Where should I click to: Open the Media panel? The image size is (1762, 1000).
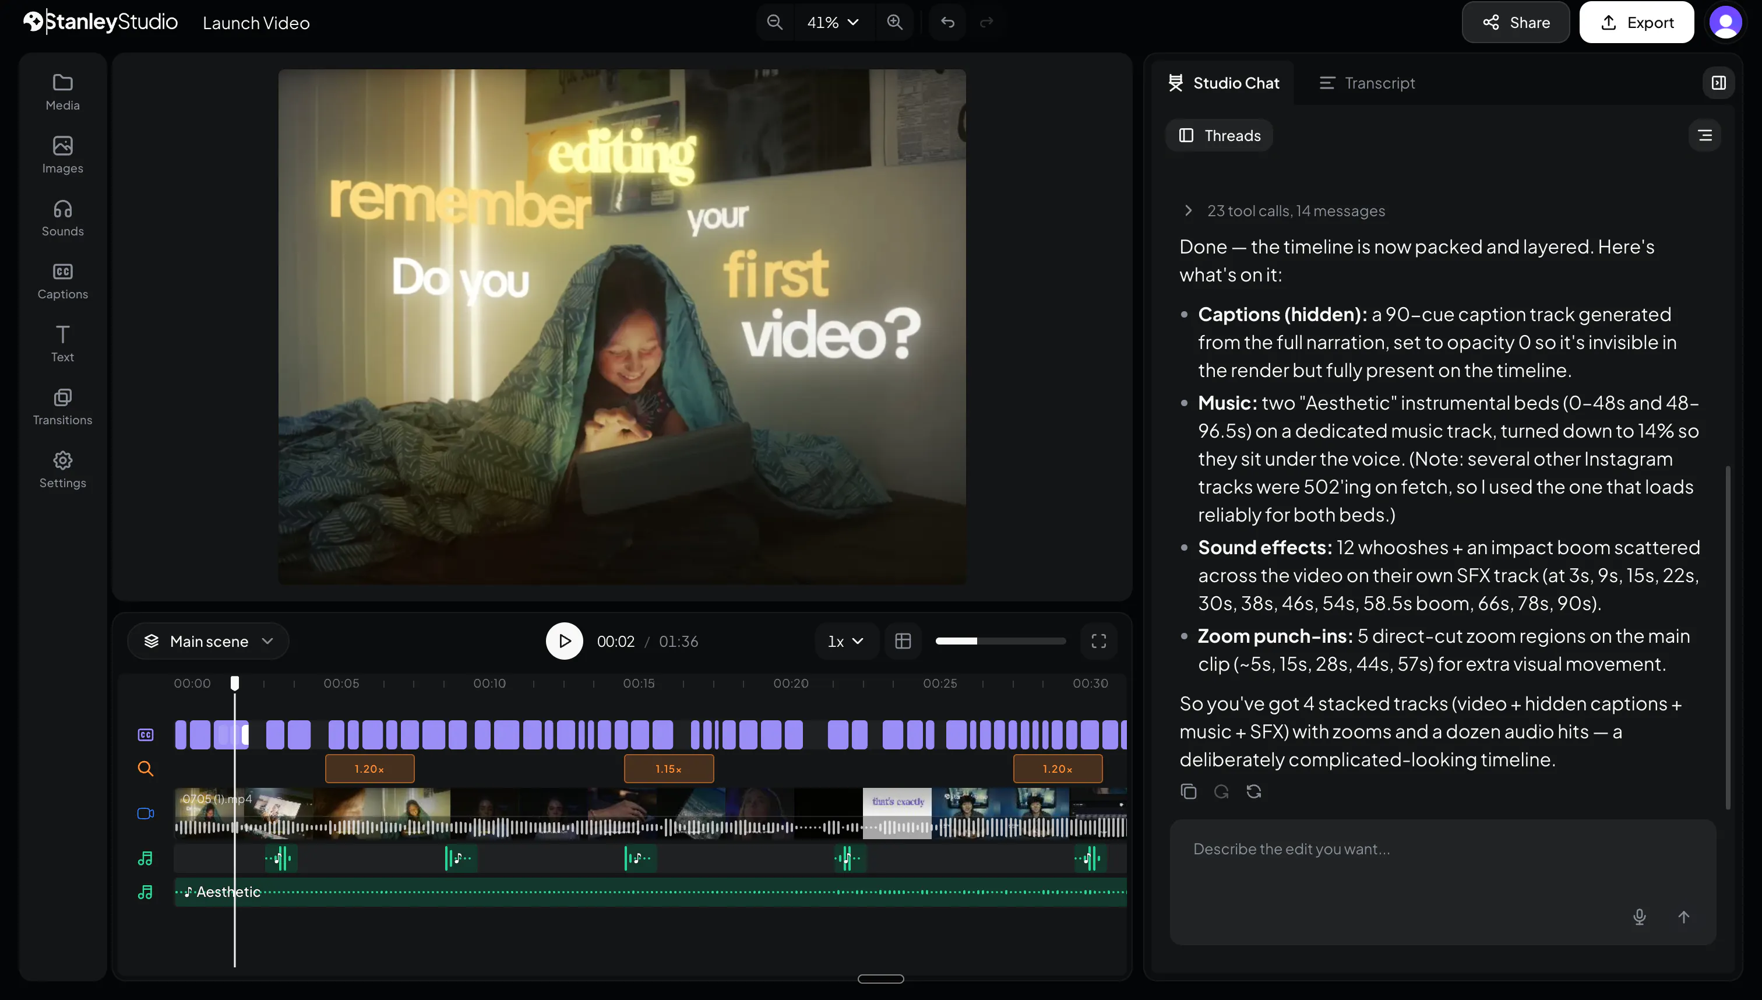(x=62, y=92)
